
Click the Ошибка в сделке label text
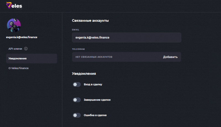click(95, 115)
